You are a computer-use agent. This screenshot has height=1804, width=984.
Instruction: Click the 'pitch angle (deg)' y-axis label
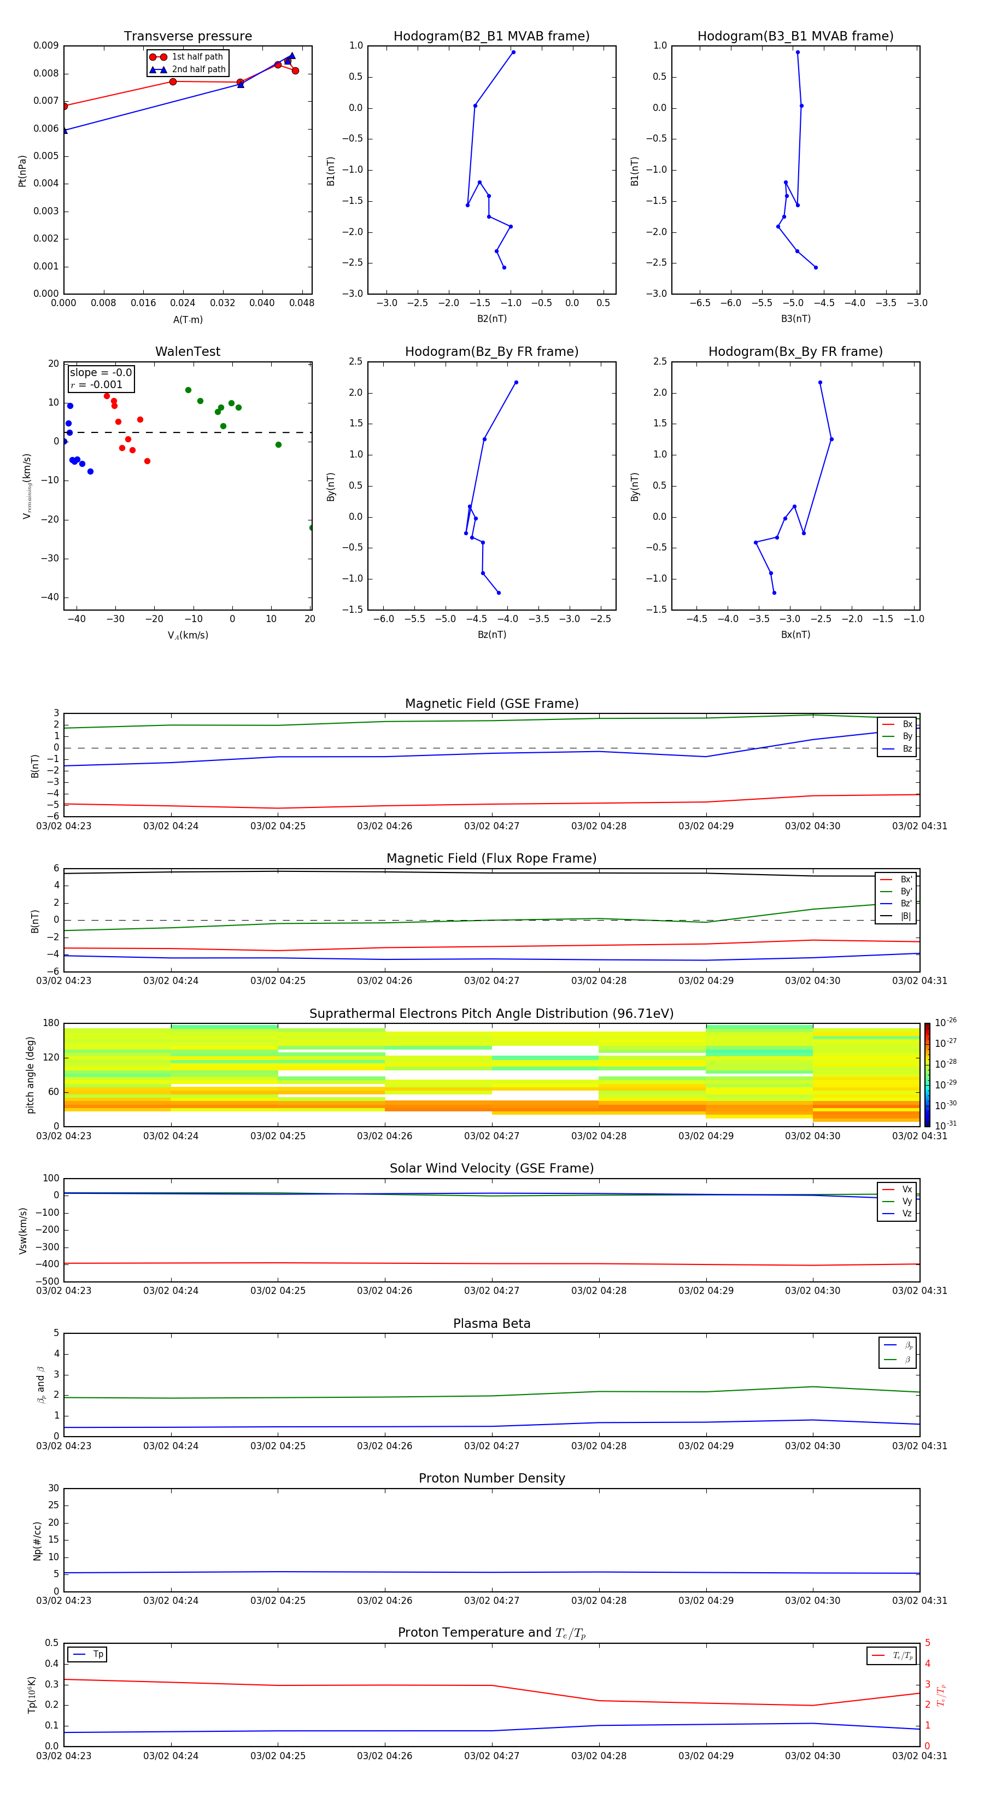coord(30,1074)
